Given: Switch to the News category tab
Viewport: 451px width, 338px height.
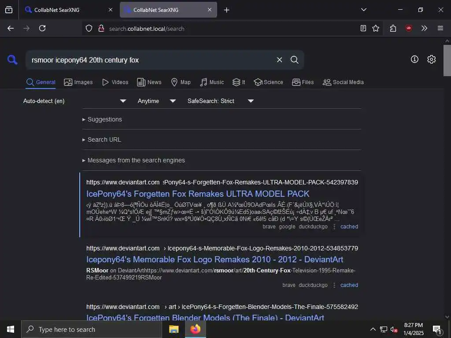Looking at the screenshot, I should (149, 82).
